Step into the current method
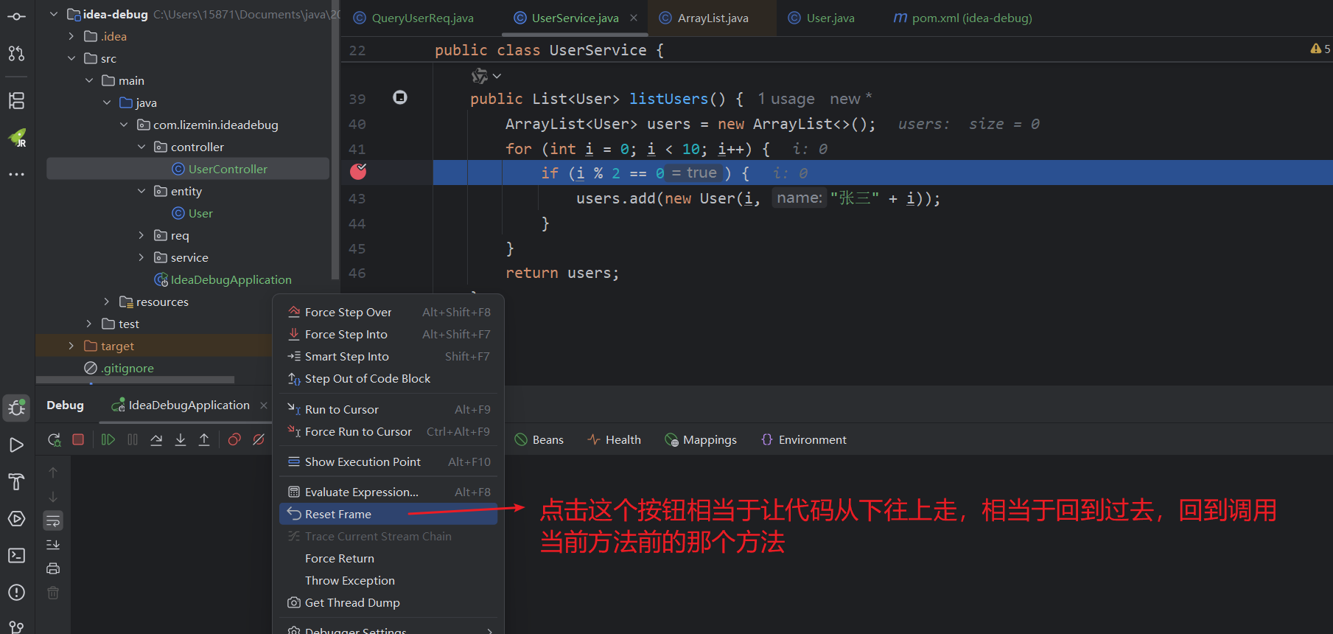The height and width of the screenshot is (634, 1333). 181,439
